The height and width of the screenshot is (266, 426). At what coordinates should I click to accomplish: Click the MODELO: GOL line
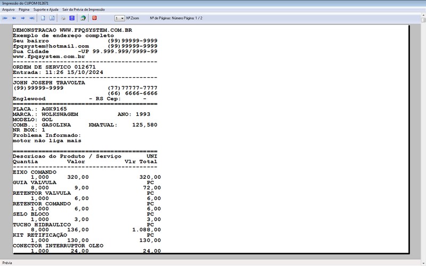tap(32, 120)
